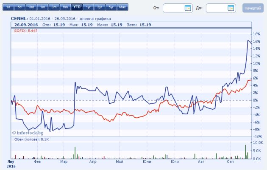
Task: Click the Сеп month axis label
Action: click(x=230, y=161)
